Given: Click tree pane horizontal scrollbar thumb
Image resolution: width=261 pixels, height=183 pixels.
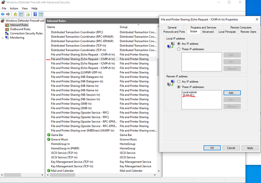Looking at the screenshot, I should point(12,175).
